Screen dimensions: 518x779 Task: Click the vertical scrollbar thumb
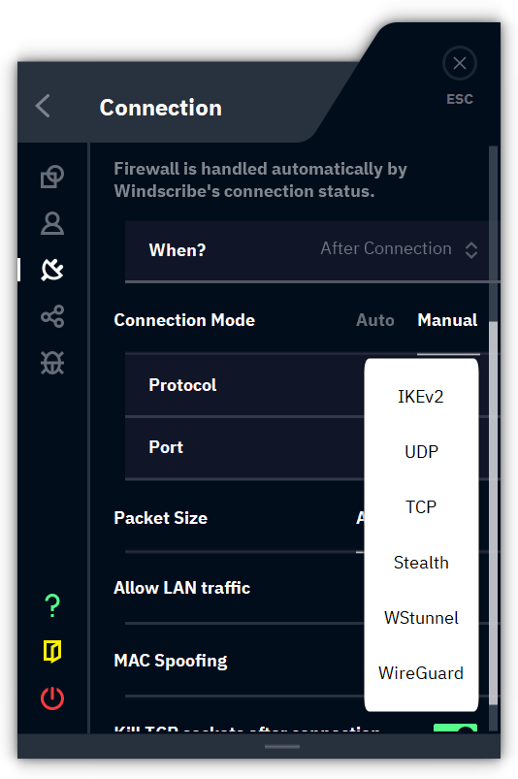pos(493,511)
